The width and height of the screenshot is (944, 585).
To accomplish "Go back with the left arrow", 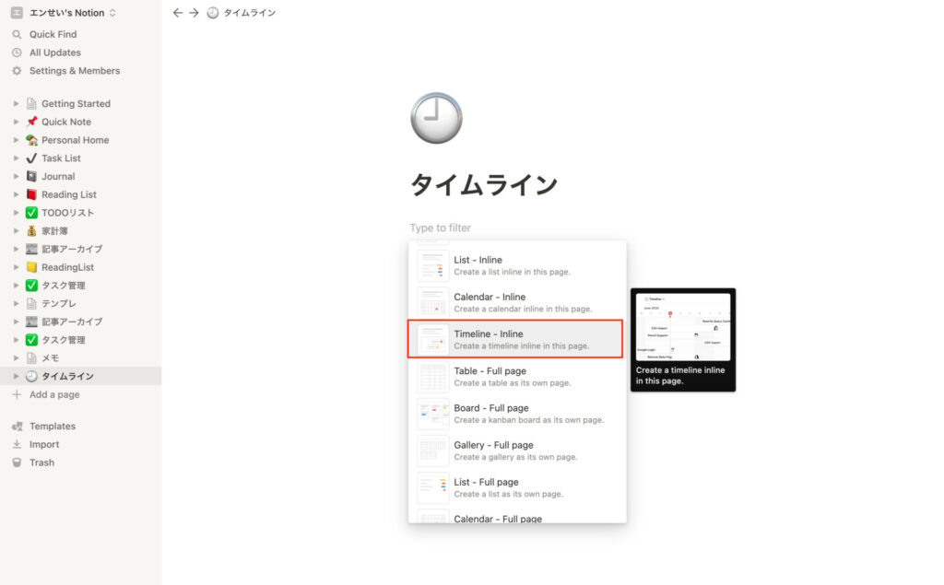I will tap(177, 13).
